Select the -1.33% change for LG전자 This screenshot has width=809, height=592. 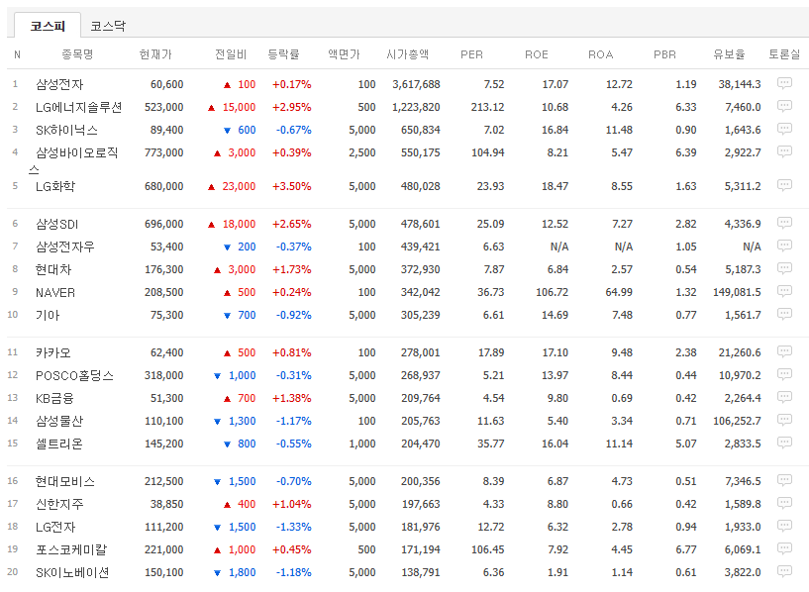(293, 527)
